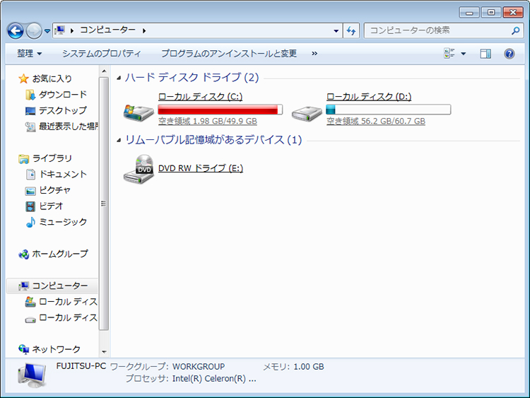Select ライブラリ in navigation pane

pyautogui.click(x=52, y=158)
